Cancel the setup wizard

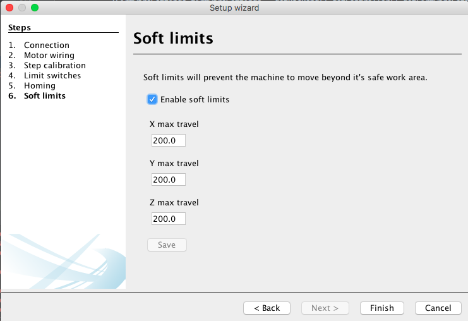pos(438,308)
